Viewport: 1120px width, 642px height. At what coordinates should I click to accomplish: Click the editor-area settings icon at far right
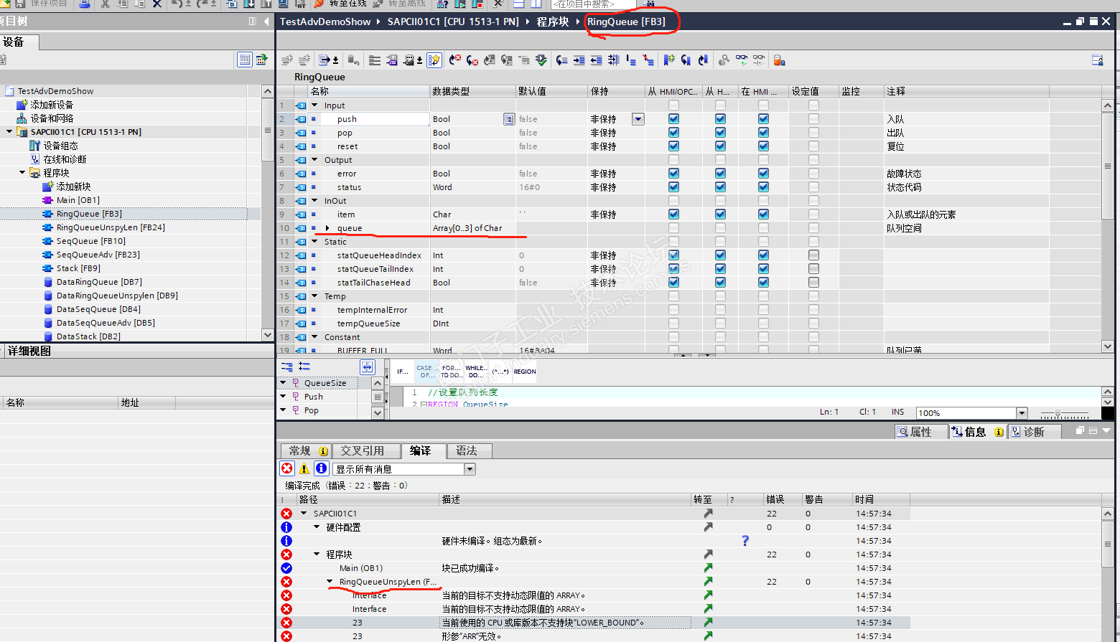[1097, 60]
